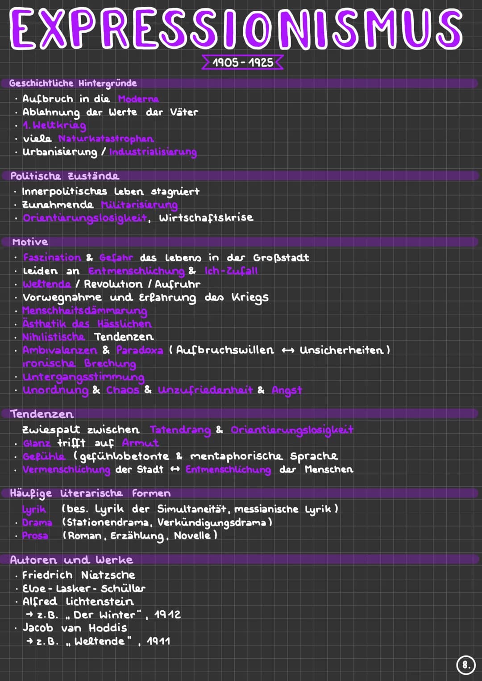
Task: Click the purple word 'Tatendrang'
Action: pyautogui.click(x=180, y=430)
